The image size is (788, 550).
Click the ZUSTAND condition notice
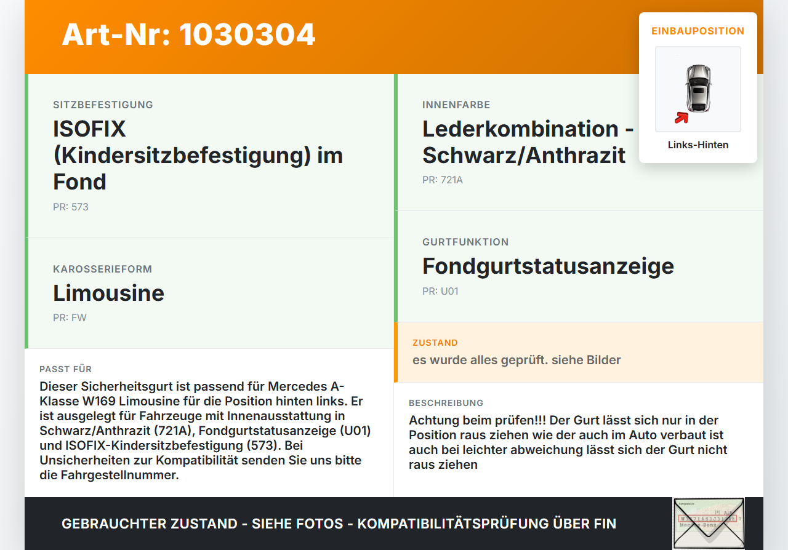point(579,352)
